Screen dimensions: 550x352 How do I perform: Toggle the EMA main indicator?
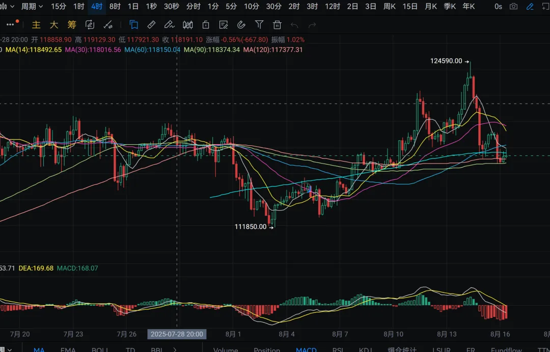click(x=68, y=349)
